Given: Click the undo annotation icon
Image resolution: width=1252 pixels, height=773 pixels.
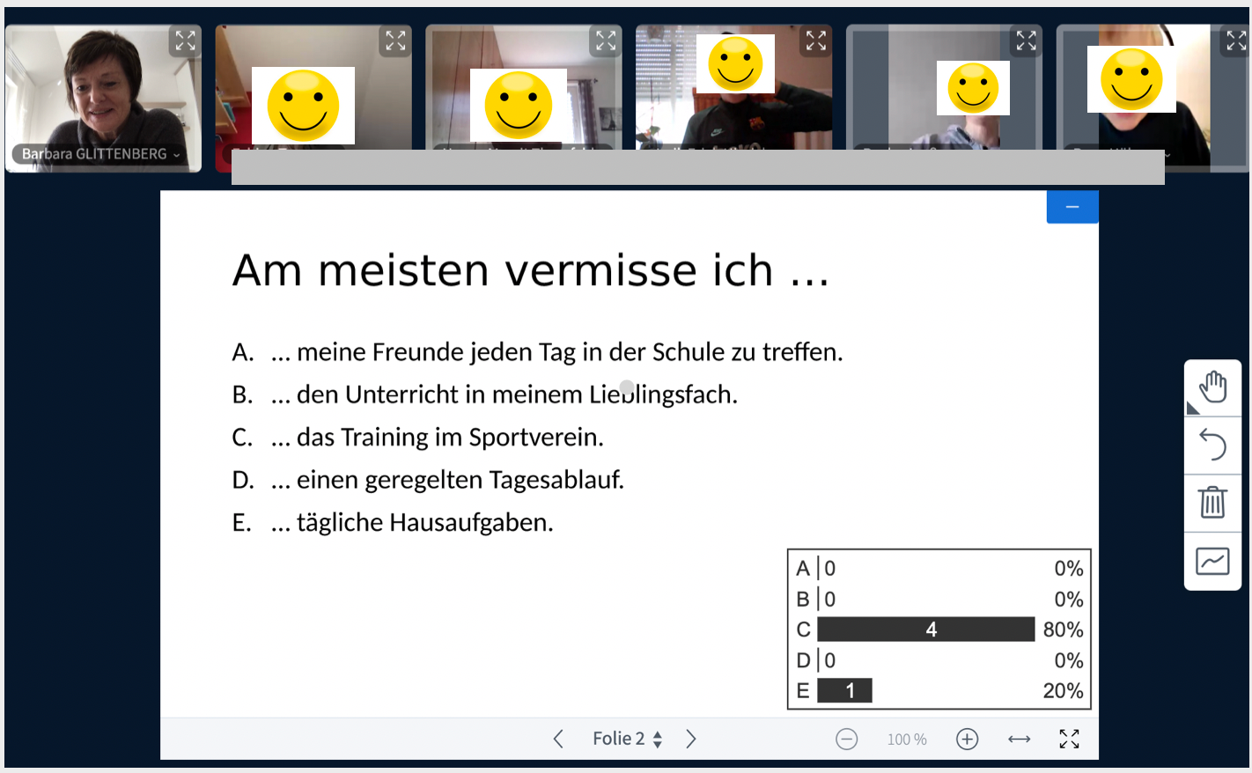Looking at the screenshot, I should [1212, 445].
